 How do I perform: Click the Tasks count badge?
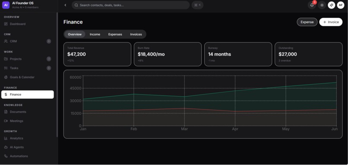tap(49, 68)
